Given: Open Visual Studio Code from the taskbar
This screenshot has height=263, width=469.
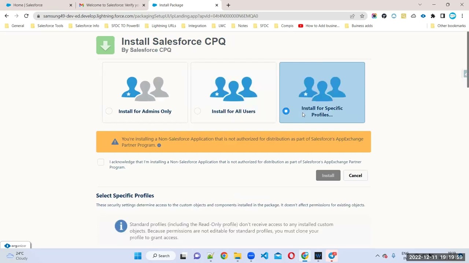Looking at the screenshot, I should click(264, 256).
